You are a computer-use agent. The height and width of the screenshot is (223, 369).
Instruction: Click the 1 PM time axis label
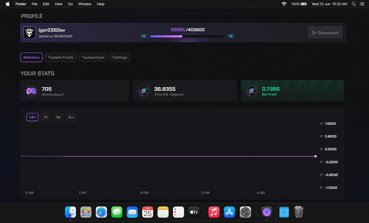(x=82, y=193)
